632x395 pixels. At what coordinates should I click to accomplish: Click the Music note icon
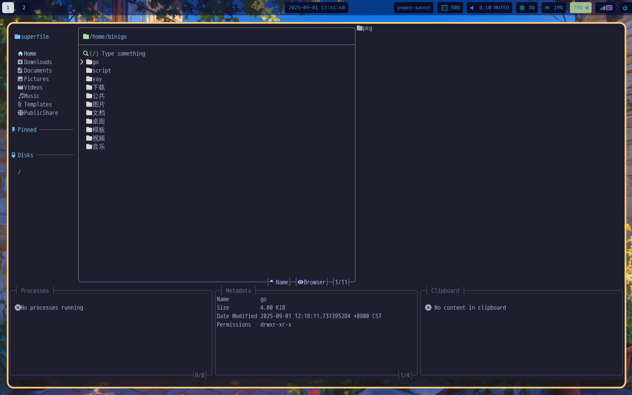click(x=21, y=96)
